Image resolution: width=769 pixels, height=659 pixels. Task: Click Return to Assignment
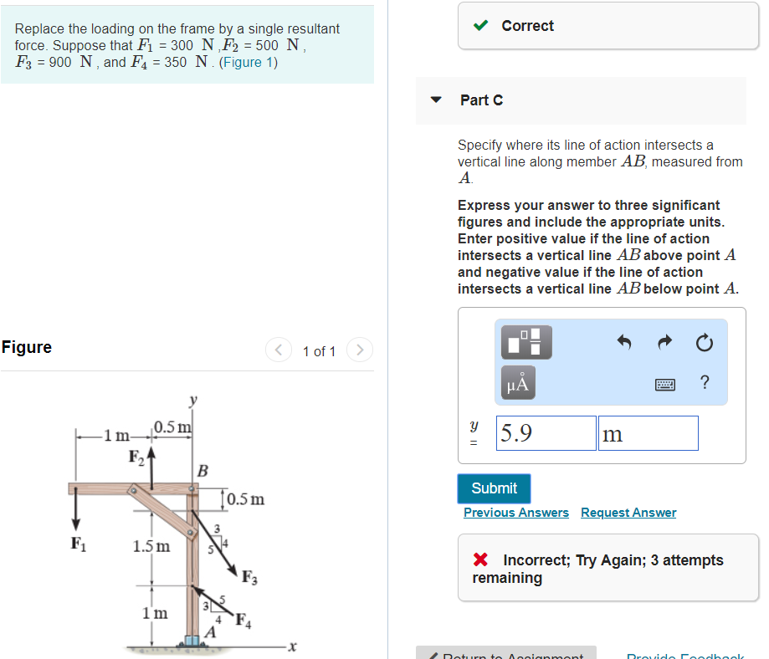(511, 656)
